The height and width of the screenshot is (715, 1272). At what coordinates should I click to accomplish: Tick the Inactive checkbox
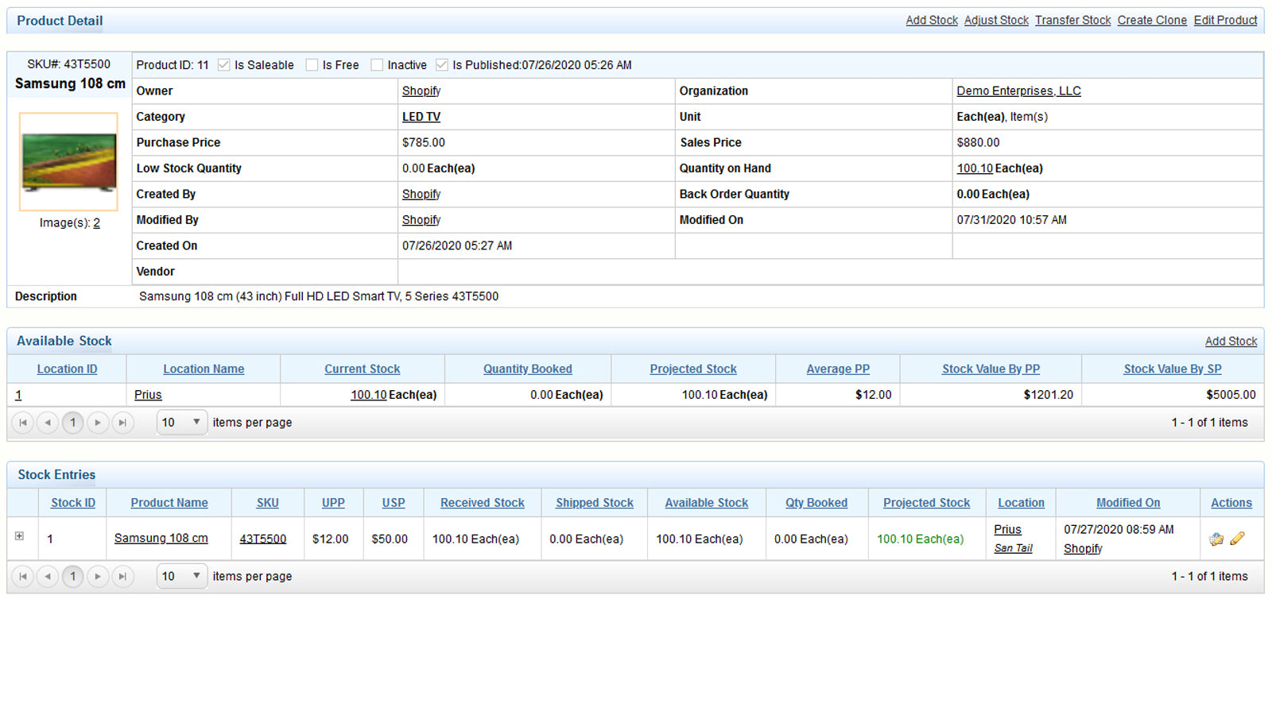pos(377,65)
